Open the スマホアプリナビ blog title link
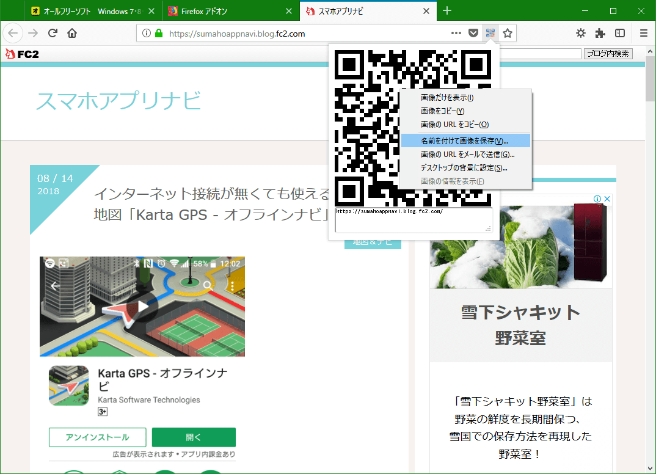Viewport: 656px width, 474px height. (118, 101)
